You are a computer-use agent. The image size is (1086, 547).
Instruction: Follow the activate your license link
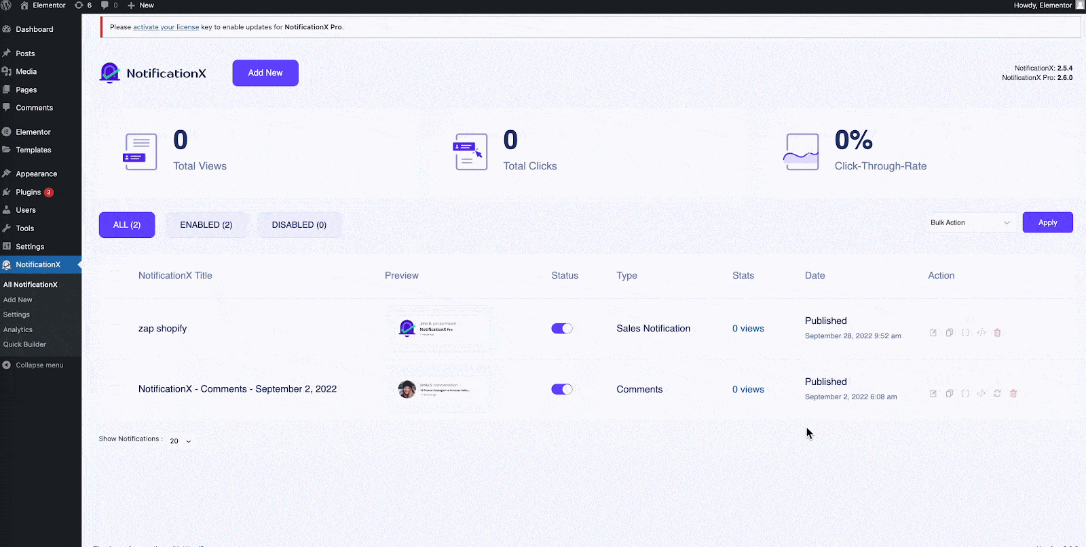tap(166, 27)
